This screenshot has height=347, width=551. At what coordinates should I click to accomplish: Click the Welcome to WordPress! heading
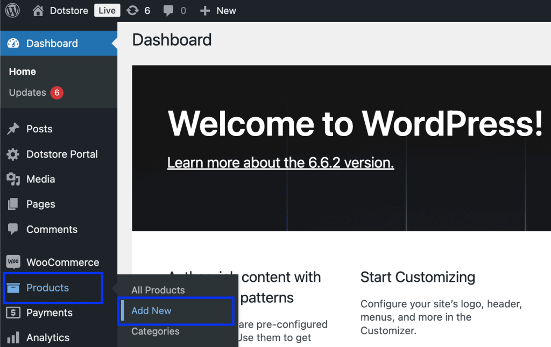pyautogui.click(x=355, y=123)
